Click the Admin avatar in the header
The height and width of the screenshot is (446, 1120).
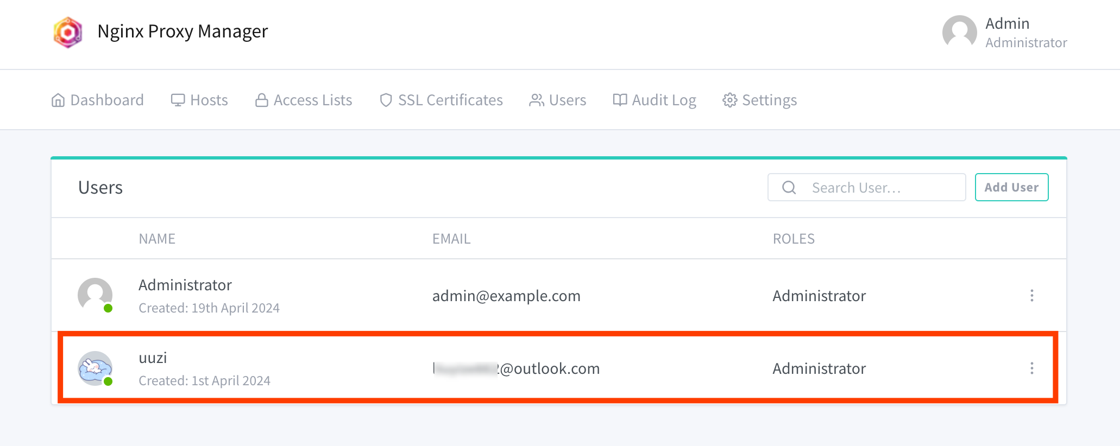click(959, 32)
